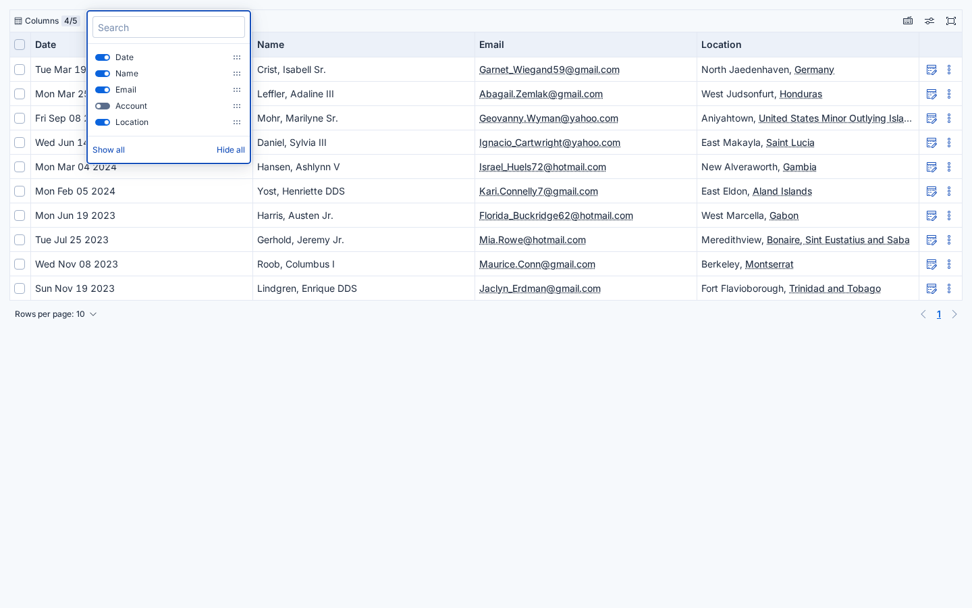Edit the Roob, Columbus I row icon

point(932,264)
